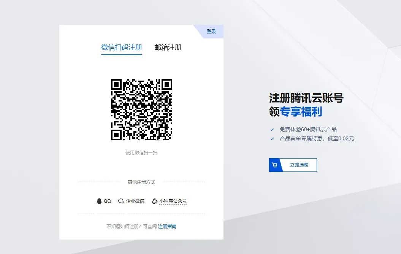The image size is (401, 254).
Task: Click the QQ penguin icon
Action: [99, 201]
